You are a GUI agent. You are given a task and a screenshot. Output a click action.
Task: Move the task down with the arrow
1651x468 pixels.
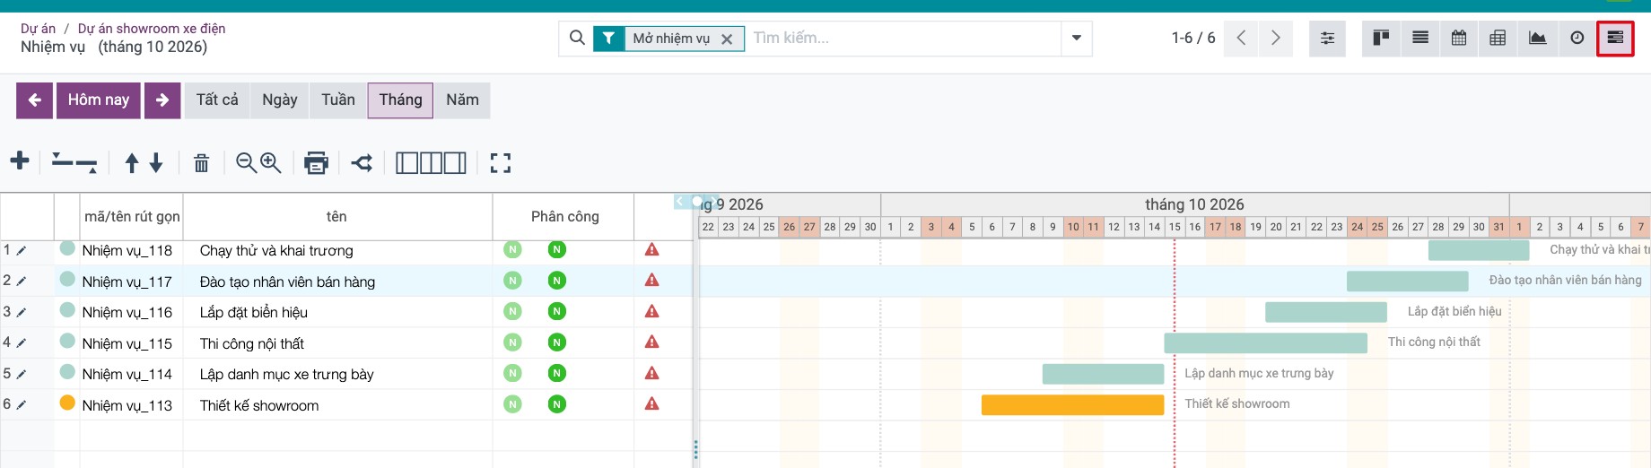156,162
